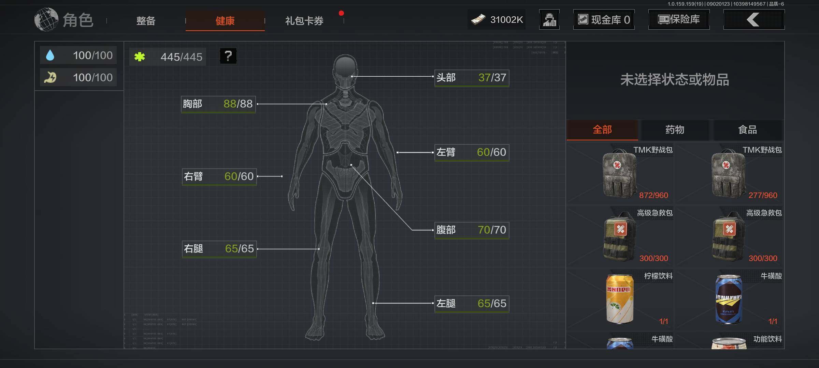Filter items by 食品 food tab

(x=747, y=130)
